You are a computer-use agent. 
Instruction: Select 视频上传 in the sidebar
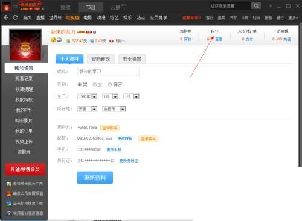24,142
